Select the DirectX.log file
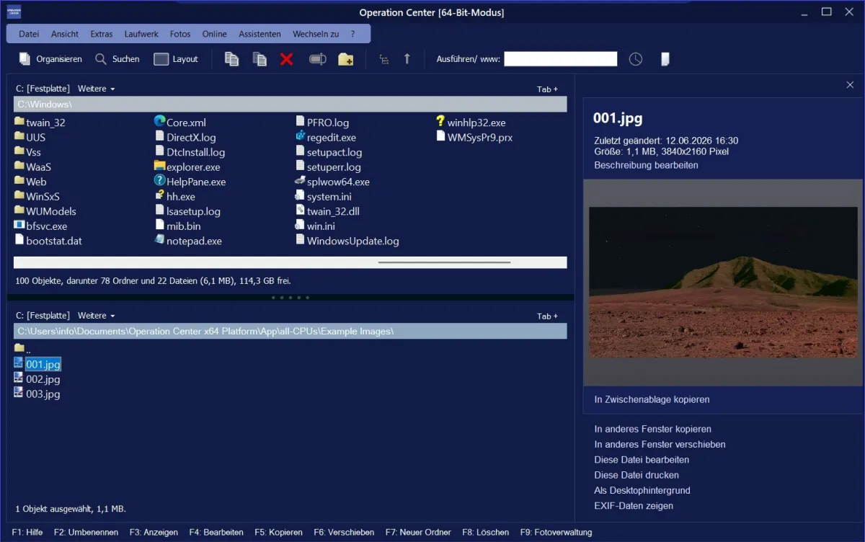This screenshot has height=542, width=865. 185,137
